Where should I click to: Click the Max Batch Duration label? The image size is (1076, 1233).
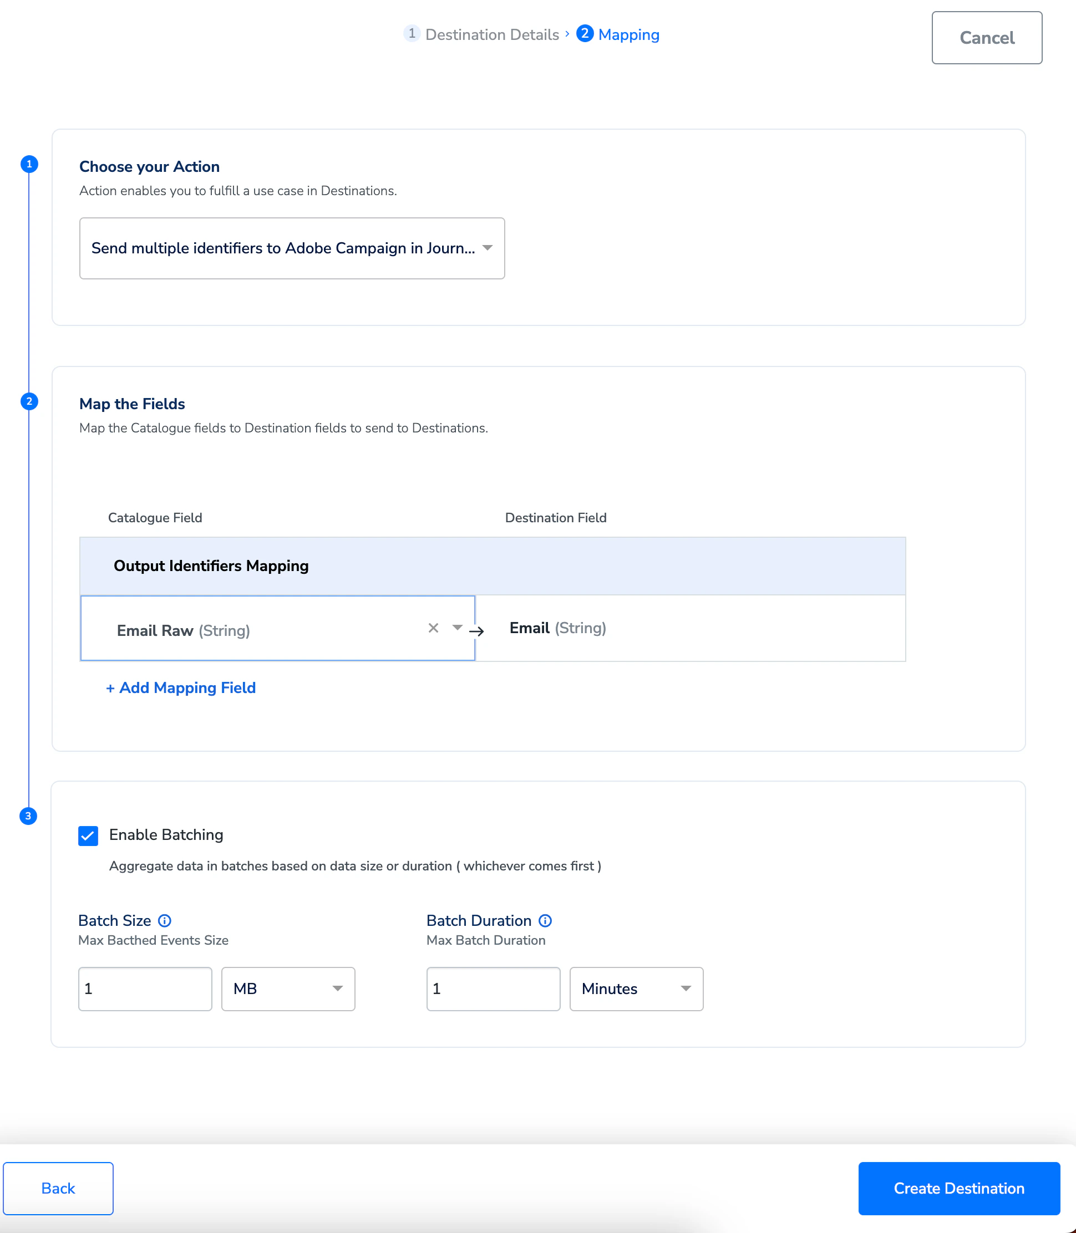point(486,940)
